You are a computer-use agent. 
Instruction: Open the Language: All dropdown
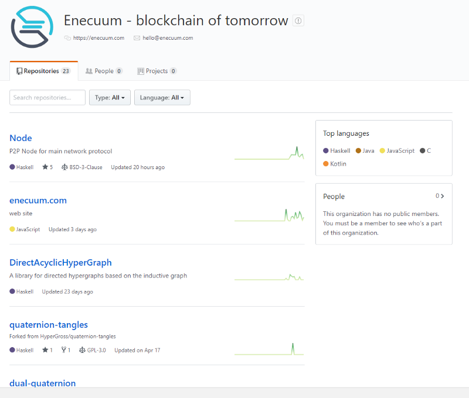pos(162,98)
